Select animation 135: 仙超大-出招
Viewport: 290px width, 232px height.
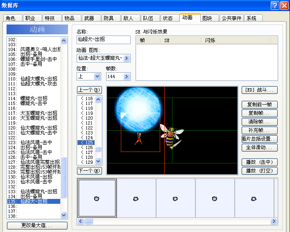coord(34,201)
